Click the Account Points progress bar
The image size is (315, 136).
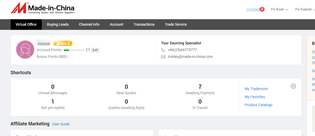[74, 50]
